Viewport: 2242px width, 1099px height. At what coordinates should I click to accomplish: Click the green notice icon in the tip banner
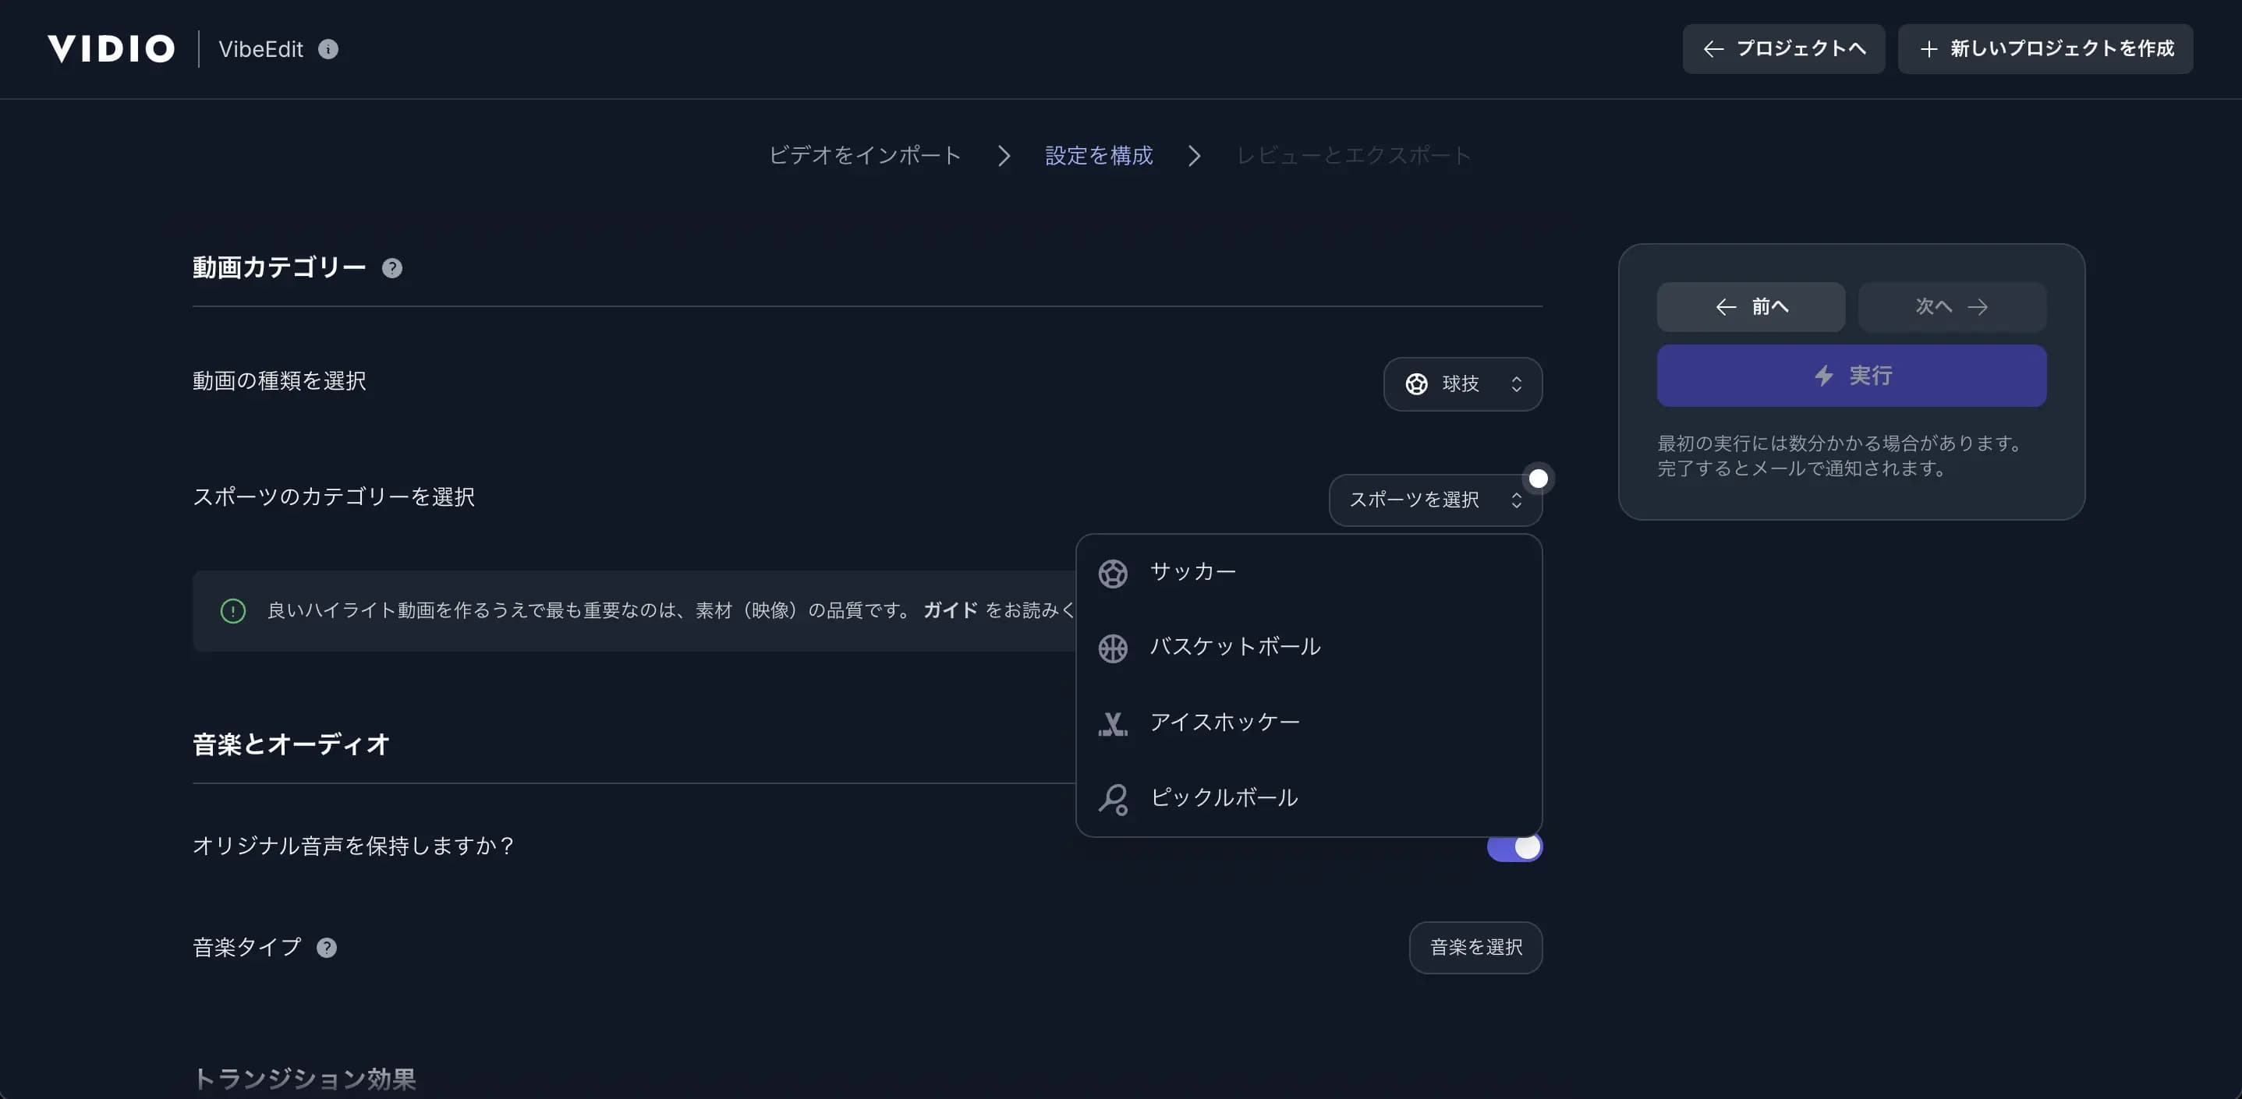tap(232, 611)
